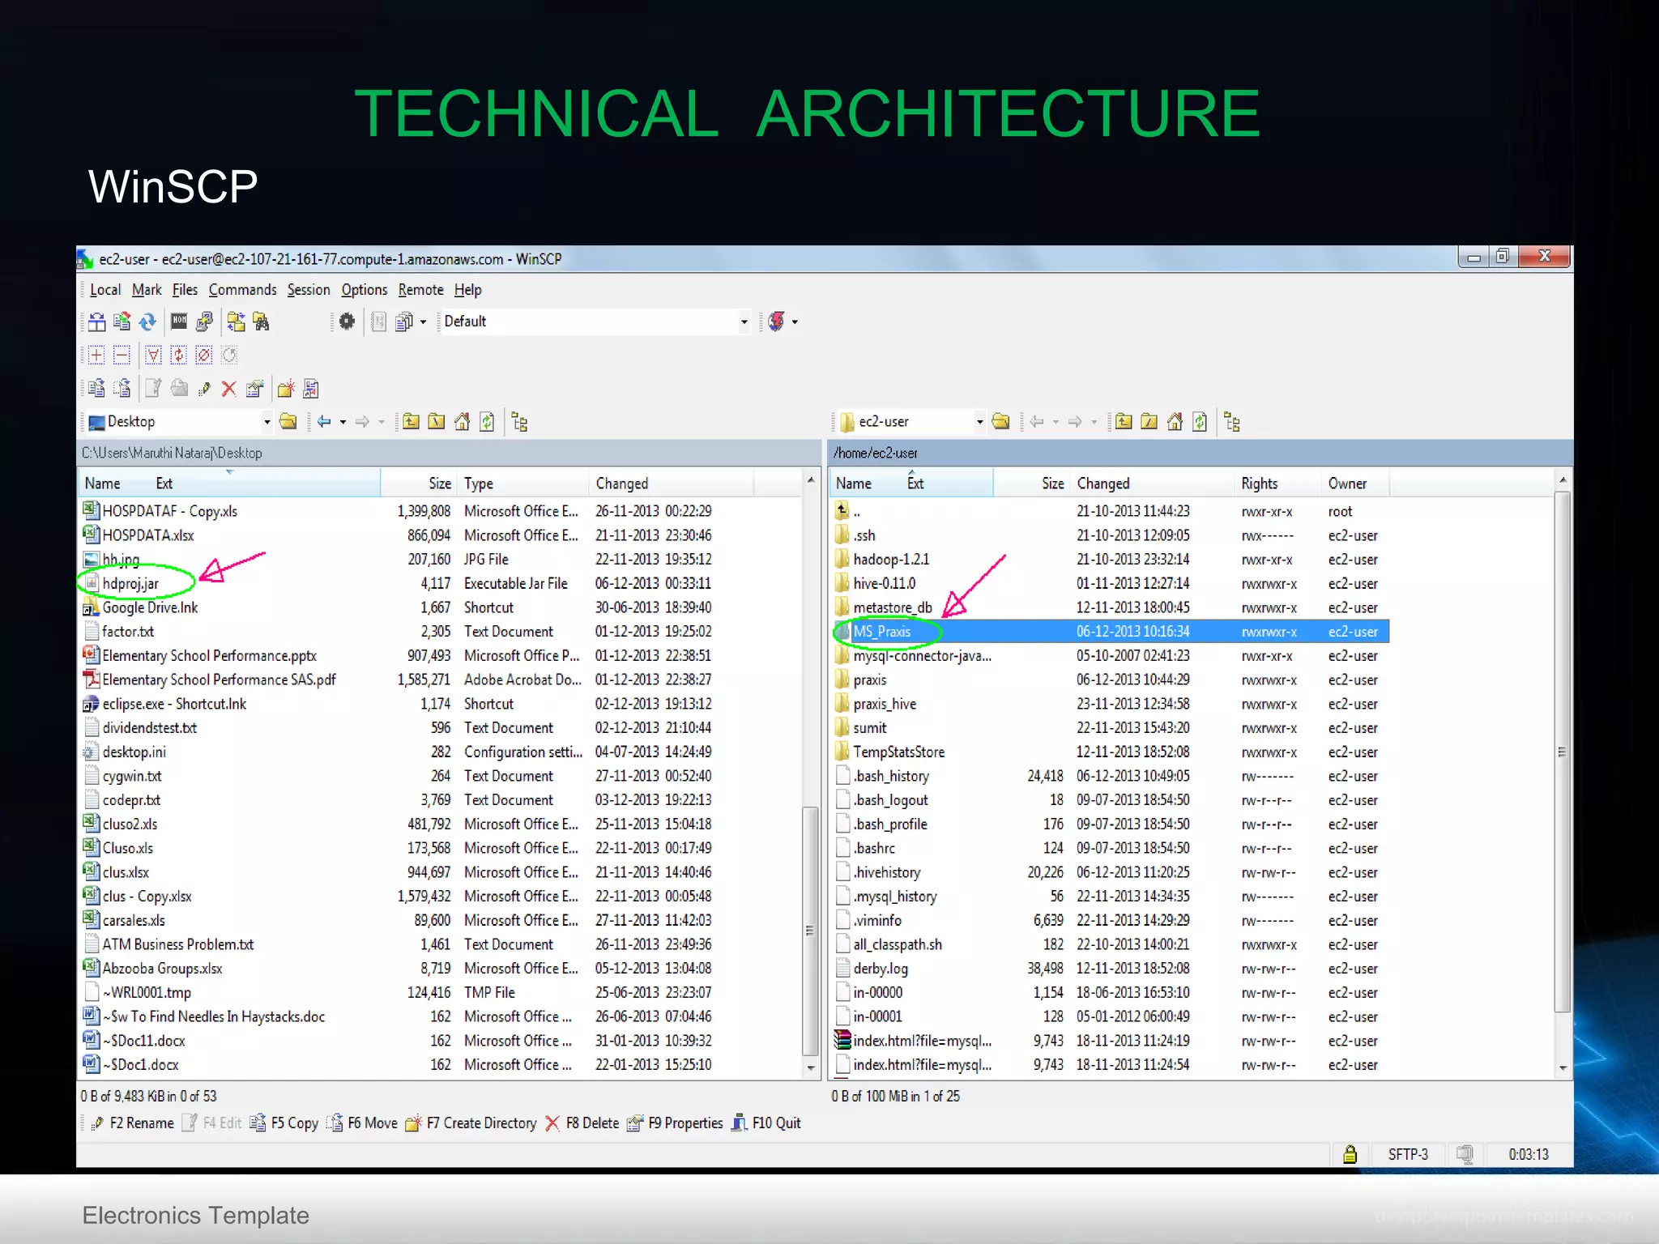This screenshot has height=1244, width=1659.
Task: Click the Copy files toolbar icon
Action: click(96, 389)
